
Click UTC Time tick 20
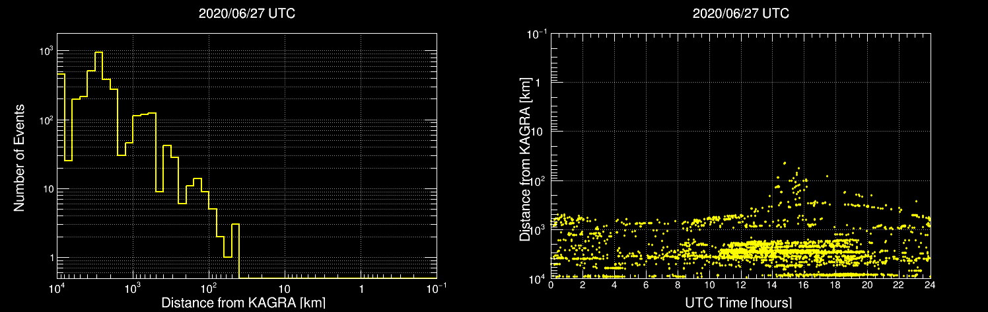(x=867, y=286)
